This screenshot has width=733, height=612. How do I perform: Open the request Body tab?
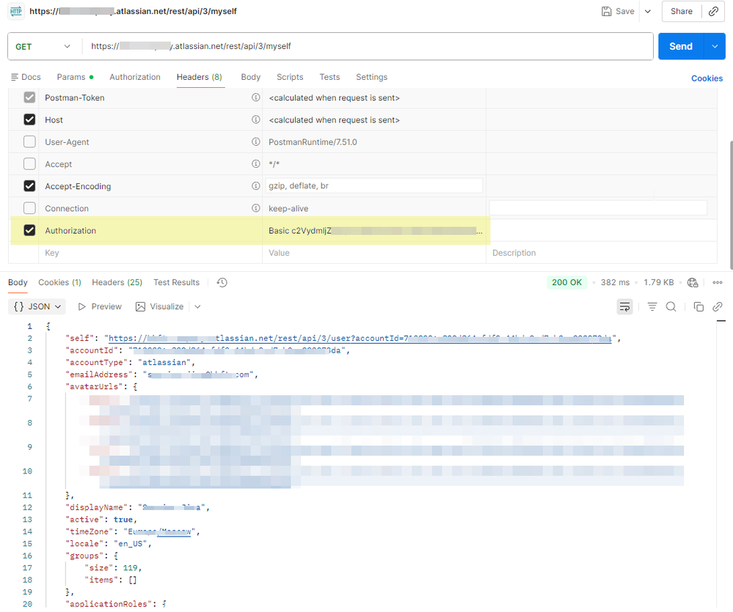pos(250,77)
